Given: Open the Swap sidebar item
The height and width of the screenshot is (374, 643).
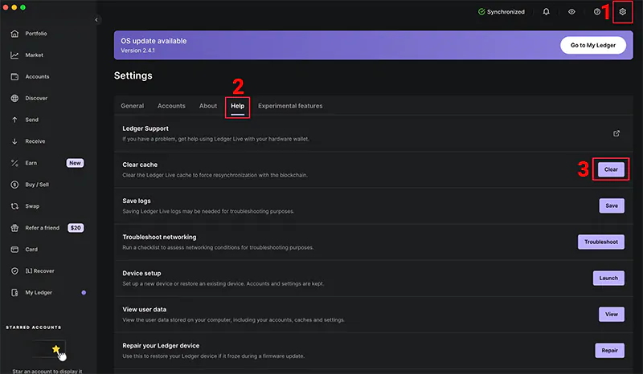Looking at the screenshot, I should 32,206.
